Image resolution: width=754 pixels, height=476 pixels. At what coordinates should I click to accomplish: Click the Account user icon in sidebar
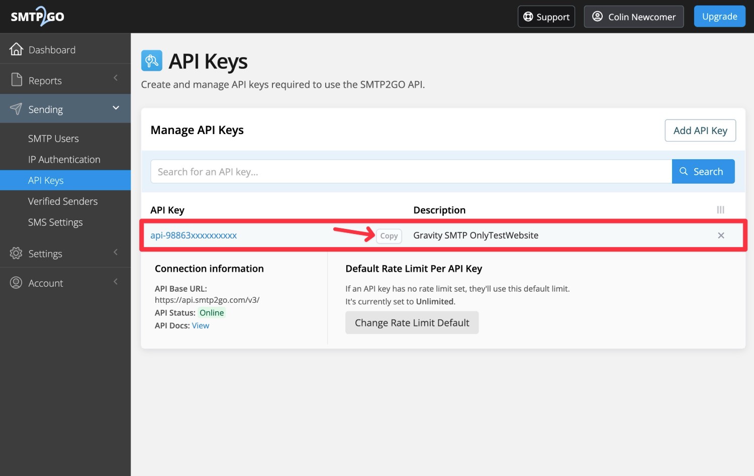16,283
